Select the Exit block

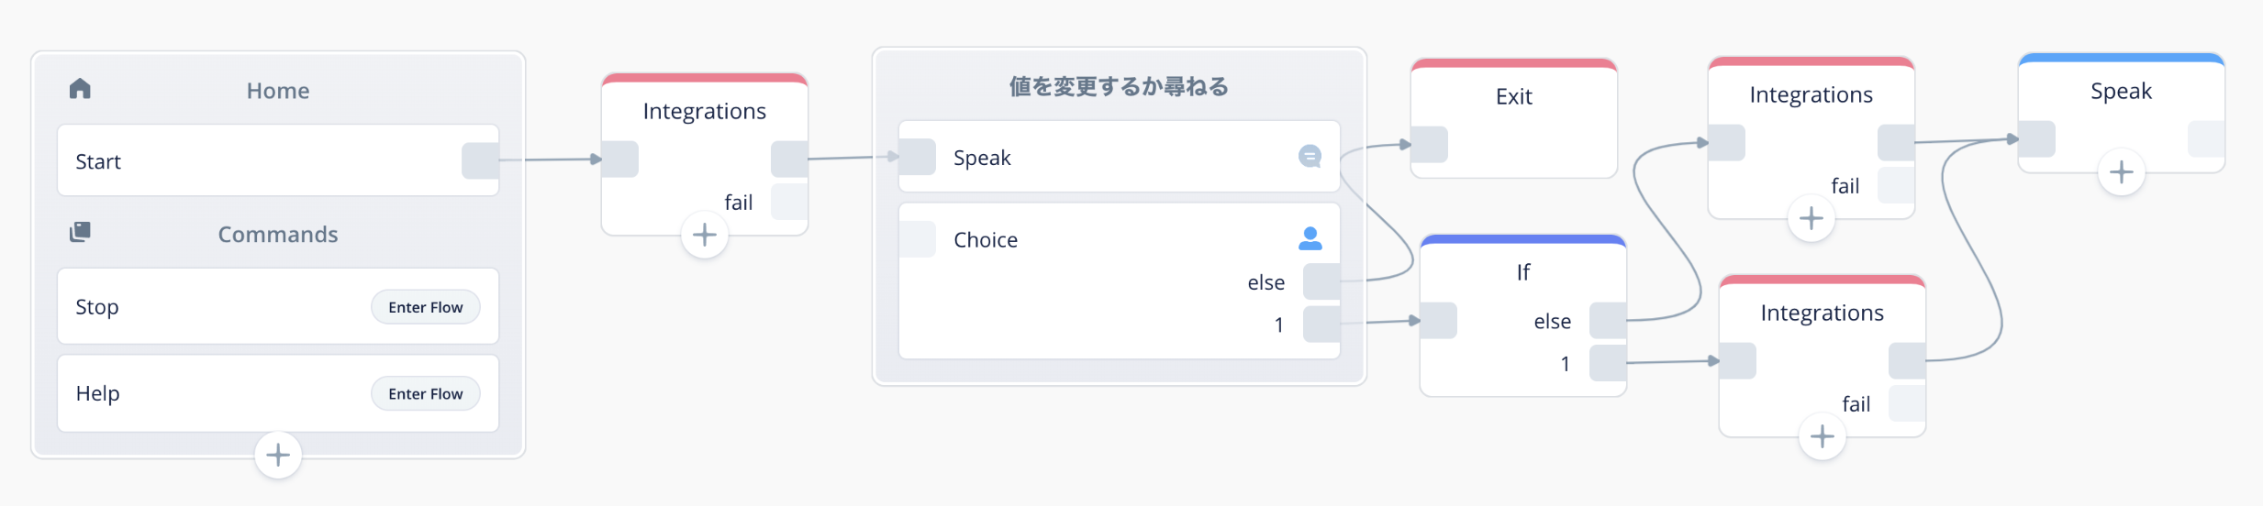point(1514,118)
